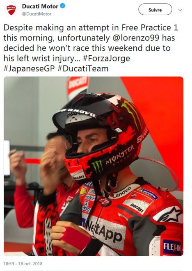Open the Ducati Motor display name
192x271 pixels.
[x=40, y=7]
